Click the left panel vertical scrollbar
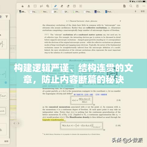Viewport: 147px width, 147px height. pos(9,79)
